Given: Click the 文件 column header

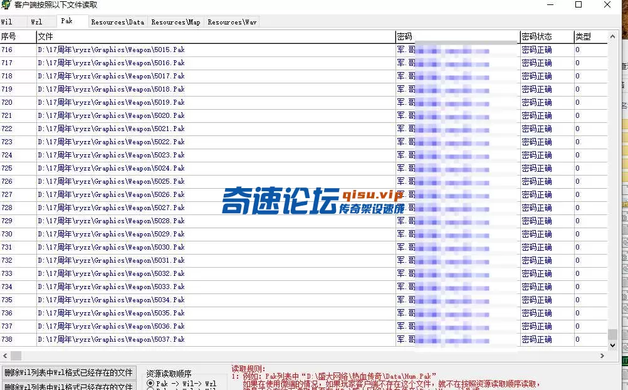Looking at the screenshot, I should click(x=216, y=36).
